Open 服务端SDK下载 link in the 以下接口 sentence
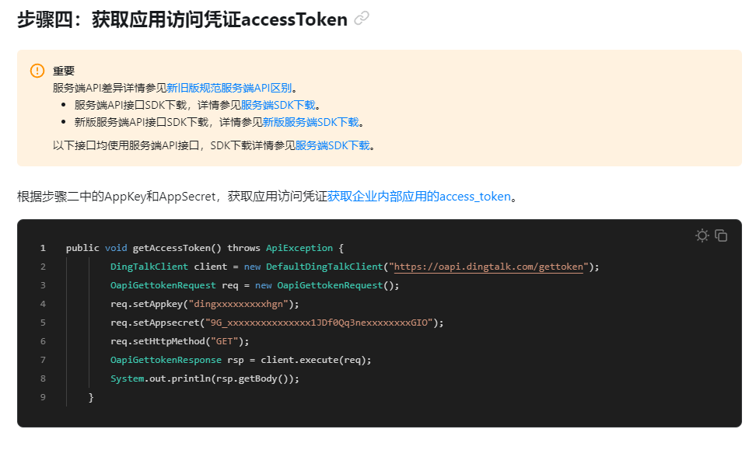This screenshot has width=756, height=457. coord(332,145)
